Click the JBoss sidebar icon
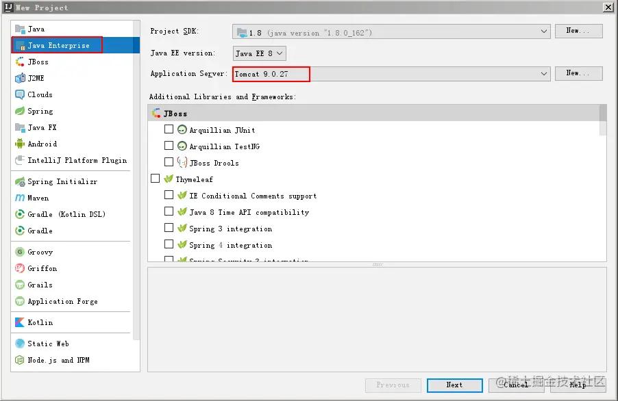 20,62
